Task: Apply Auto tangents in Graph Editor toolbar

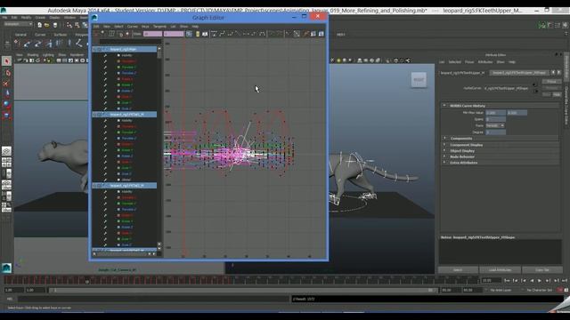Action: click(214, 34)
